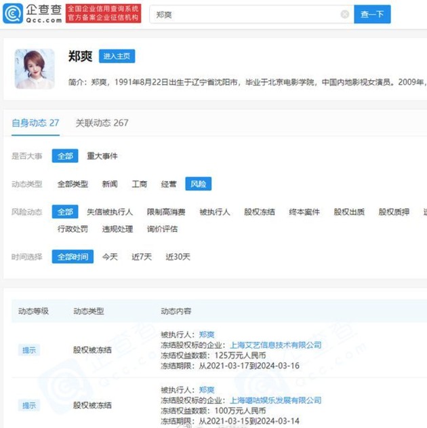Switch to the 自身动态 27 tab
This screenshot has width=427, height=428.
pyautogui.click(x=35, y=123)
